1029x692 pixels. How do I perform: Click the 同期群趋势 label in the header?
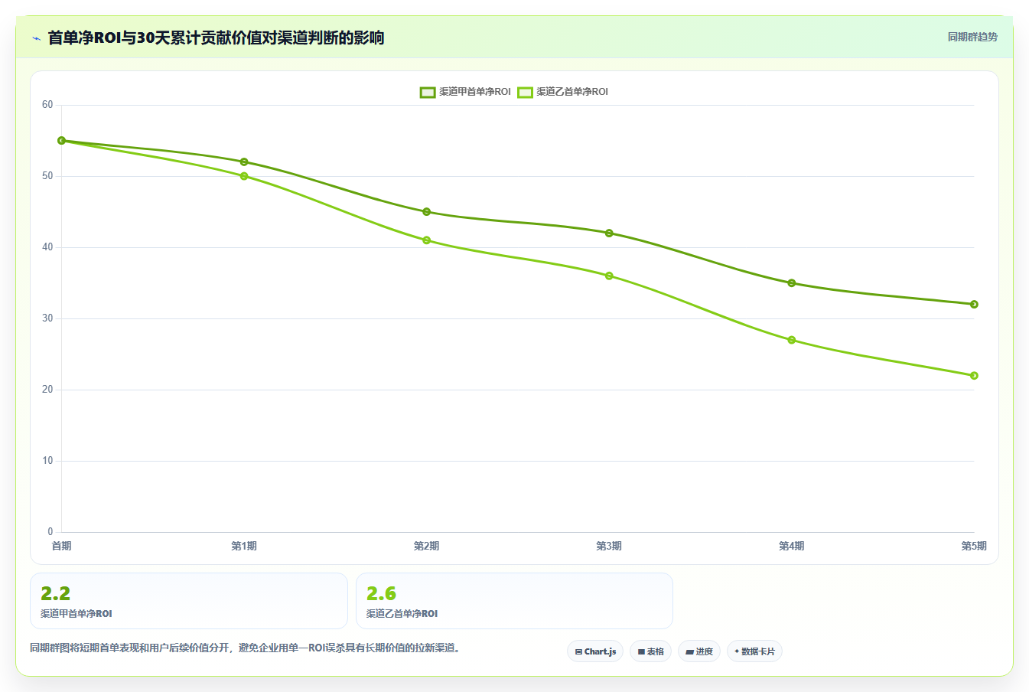pyautogui.click(x=972, y=37)
